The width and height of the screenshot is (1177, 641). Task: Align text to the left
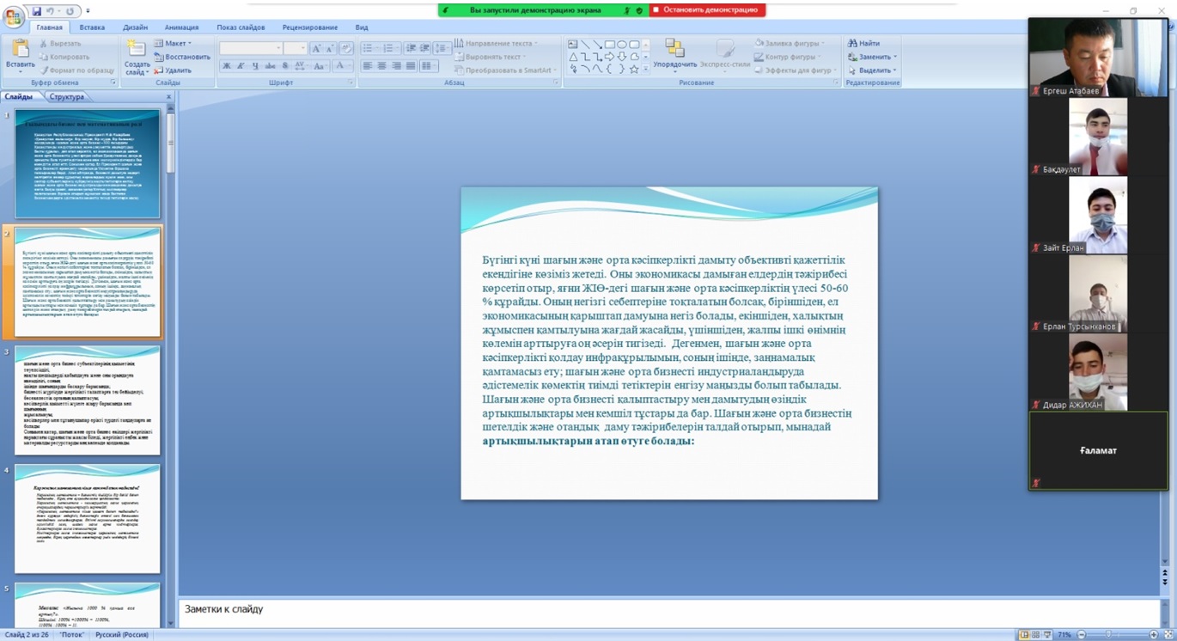tap(368, 66)
